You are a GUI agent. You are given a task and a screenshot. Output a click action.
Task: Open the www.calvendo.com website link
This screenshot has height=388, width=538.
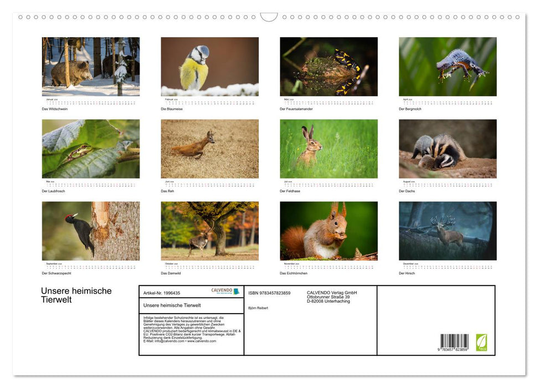pos(202,342)
